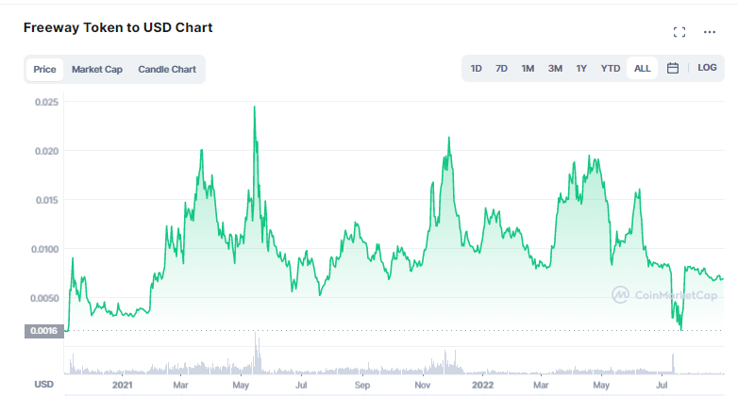Screen dimensions: 738x396
Task: Open the fullscreen chart view icon
Action: click(x=679, y=32)
